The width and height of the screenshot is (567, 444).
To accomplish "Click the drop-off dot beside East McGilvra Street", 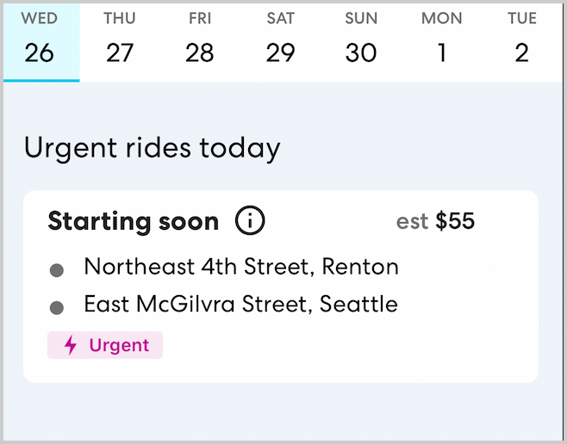I will [57, 307].
